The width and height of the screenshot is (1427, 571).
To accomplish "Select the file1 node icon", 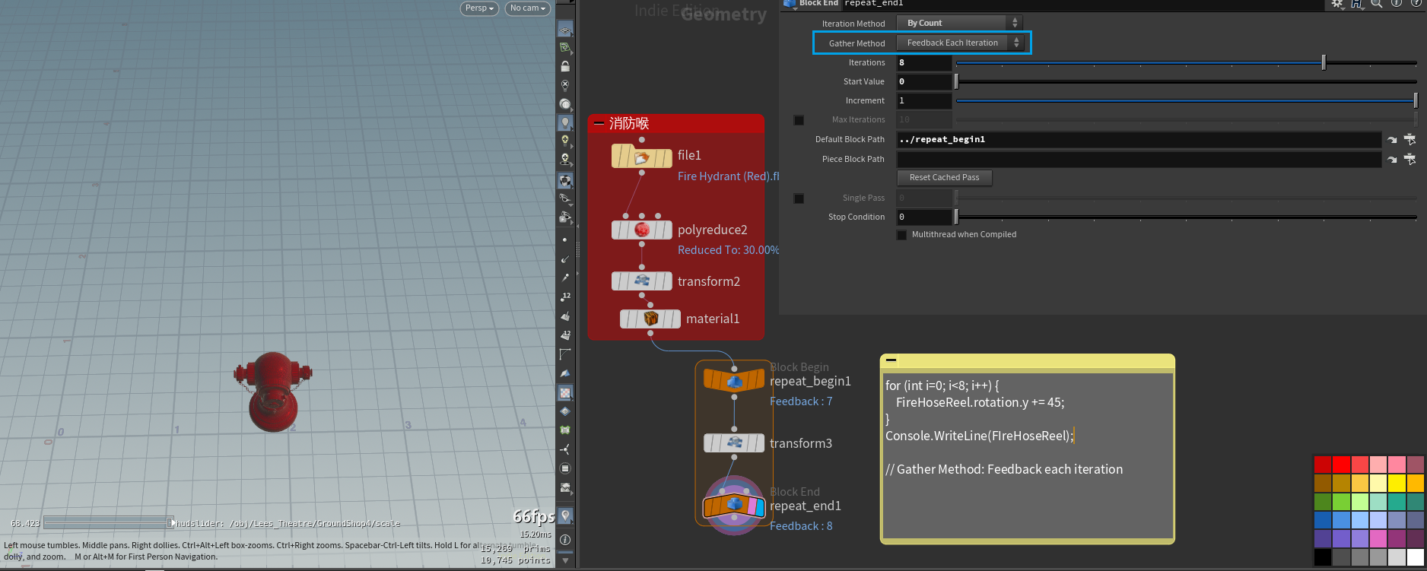I will point(642,157).
